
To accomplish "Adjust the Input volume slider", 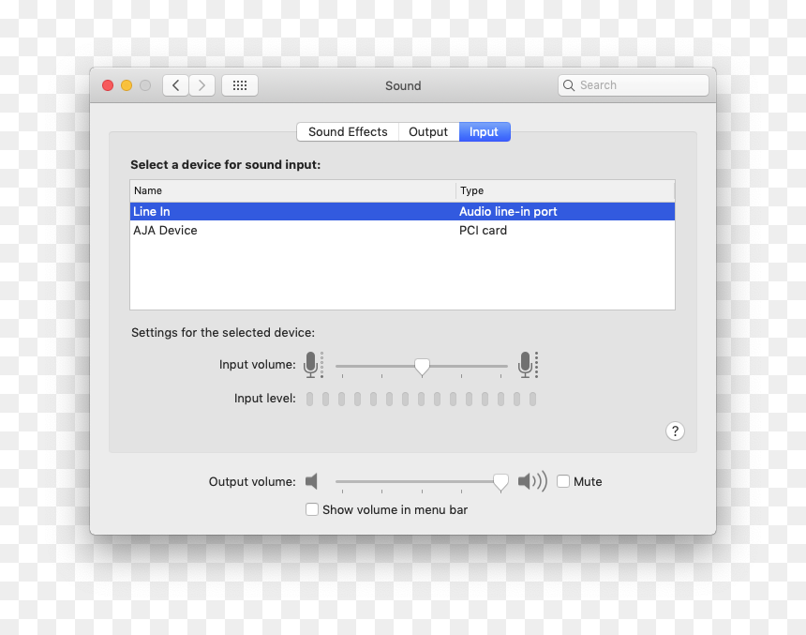I will tap(422, 367).
